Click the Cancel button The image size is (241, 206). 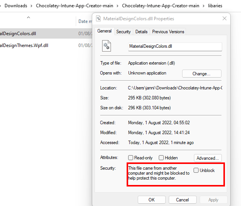[182, 200]
